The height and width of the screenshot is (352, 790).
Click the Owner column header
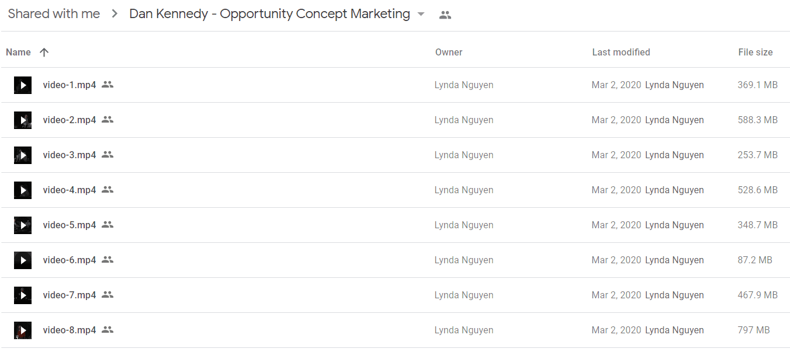click(x=449, y=52)
